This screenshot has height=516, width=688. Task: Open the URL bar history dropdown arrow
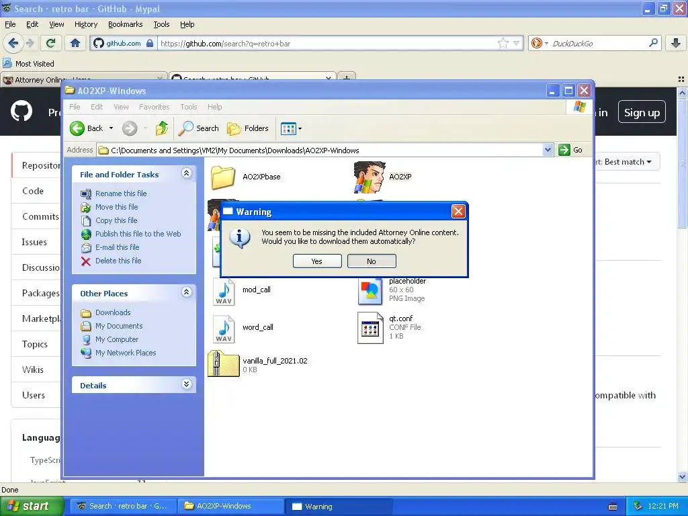pos(517,43)
